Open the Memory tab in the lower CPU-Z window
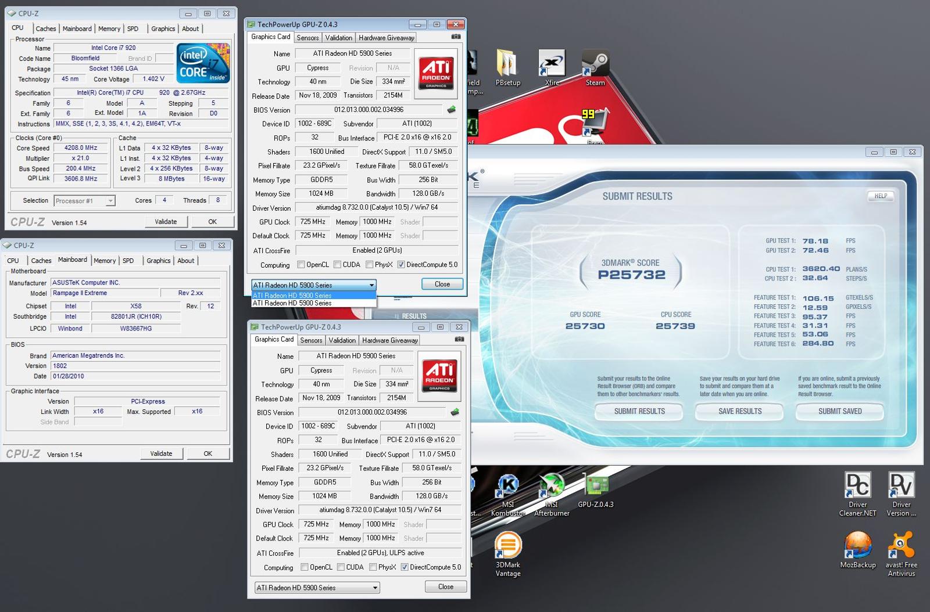 click(105, 261)
